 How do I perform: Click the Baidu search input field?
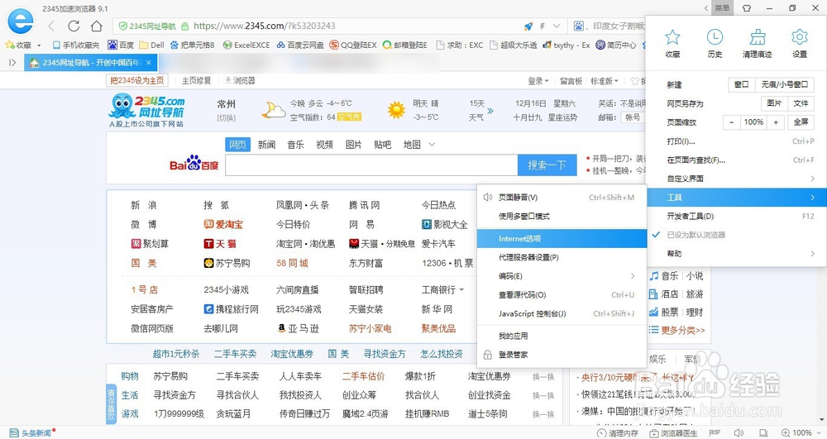tap(371, 165)
